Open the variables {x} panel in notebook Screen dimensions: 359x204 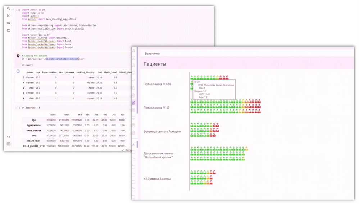[9, 15]
